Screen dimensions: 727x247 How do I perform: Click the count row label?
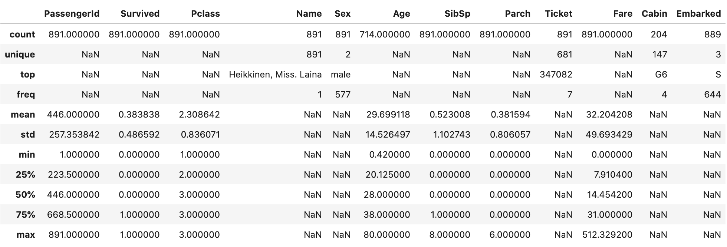point(22,34)
